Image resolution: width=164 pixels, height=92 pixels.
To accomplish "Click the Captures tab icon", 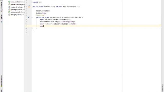I will (2, 22).
